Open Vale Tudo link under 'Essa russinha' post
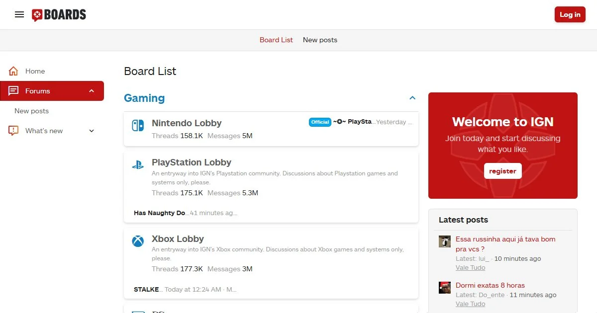 (x=470, y=268)
